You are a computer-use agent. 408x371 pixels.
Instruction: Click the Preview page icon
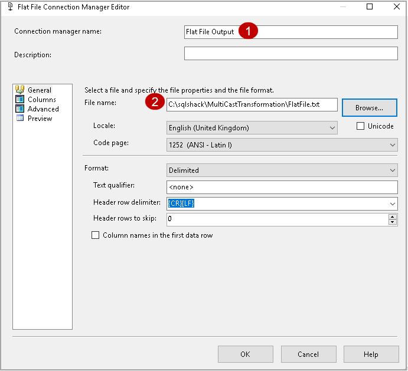coord(19,119)
